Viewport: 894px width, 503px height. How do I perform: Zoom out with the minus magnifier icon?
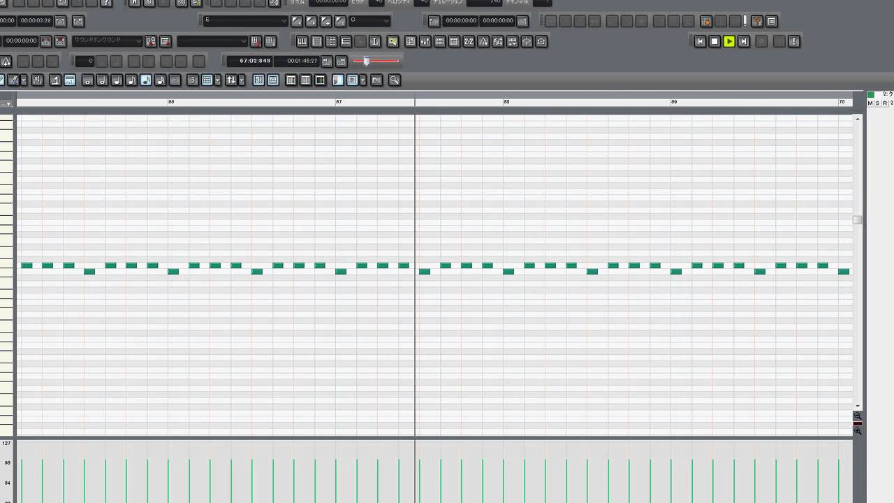point(858,416)
